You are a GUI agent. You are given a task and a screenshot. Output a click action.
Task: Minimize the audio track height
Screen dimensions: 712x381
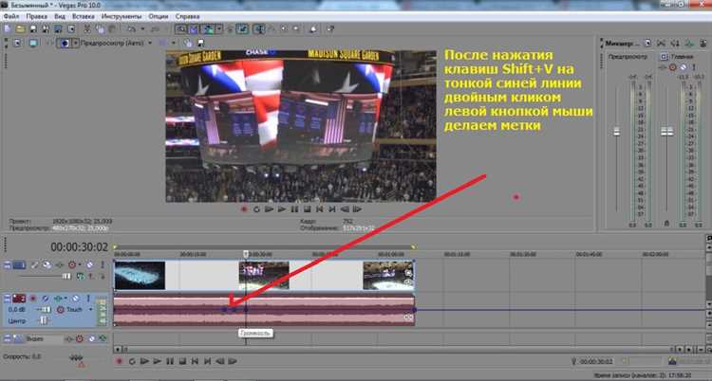[x=7, y=299]
